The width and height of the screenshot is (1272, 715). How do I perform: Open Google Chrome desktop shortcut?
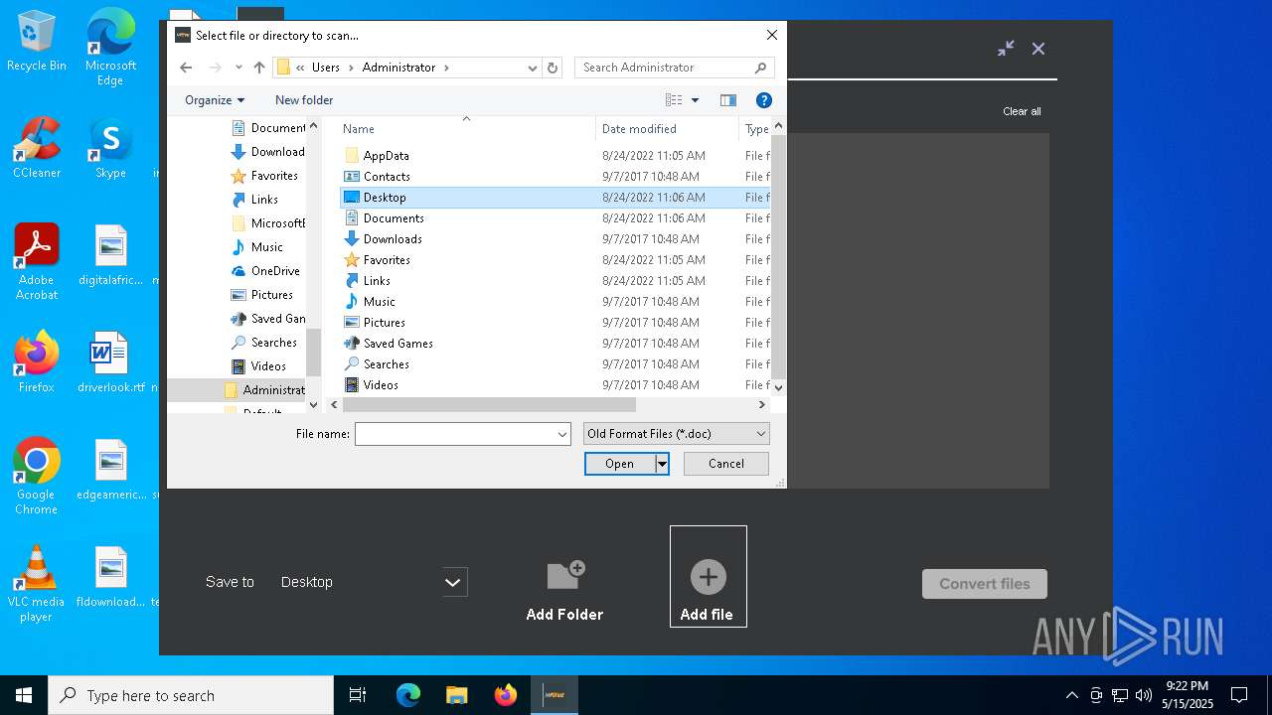tap(37, 476)
